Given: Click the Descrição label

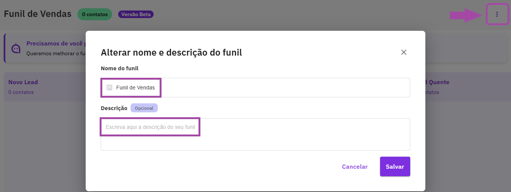Looking at the screenshot, I should pos(114,108).
